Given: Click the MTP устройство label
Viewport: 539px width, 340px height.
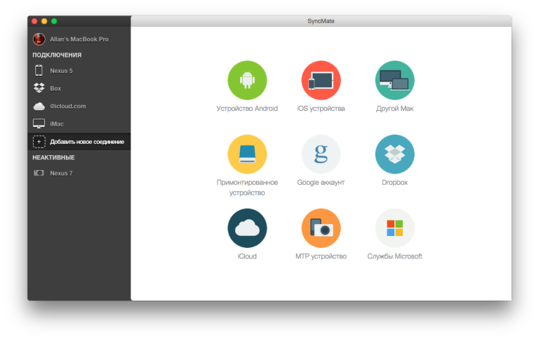Looking at the screenshot, I should 321,256.
